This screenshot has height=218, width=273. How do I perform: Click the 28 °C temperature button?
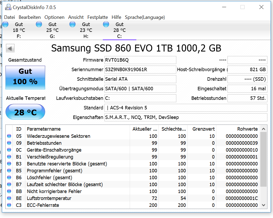click(x=25, y=112)
